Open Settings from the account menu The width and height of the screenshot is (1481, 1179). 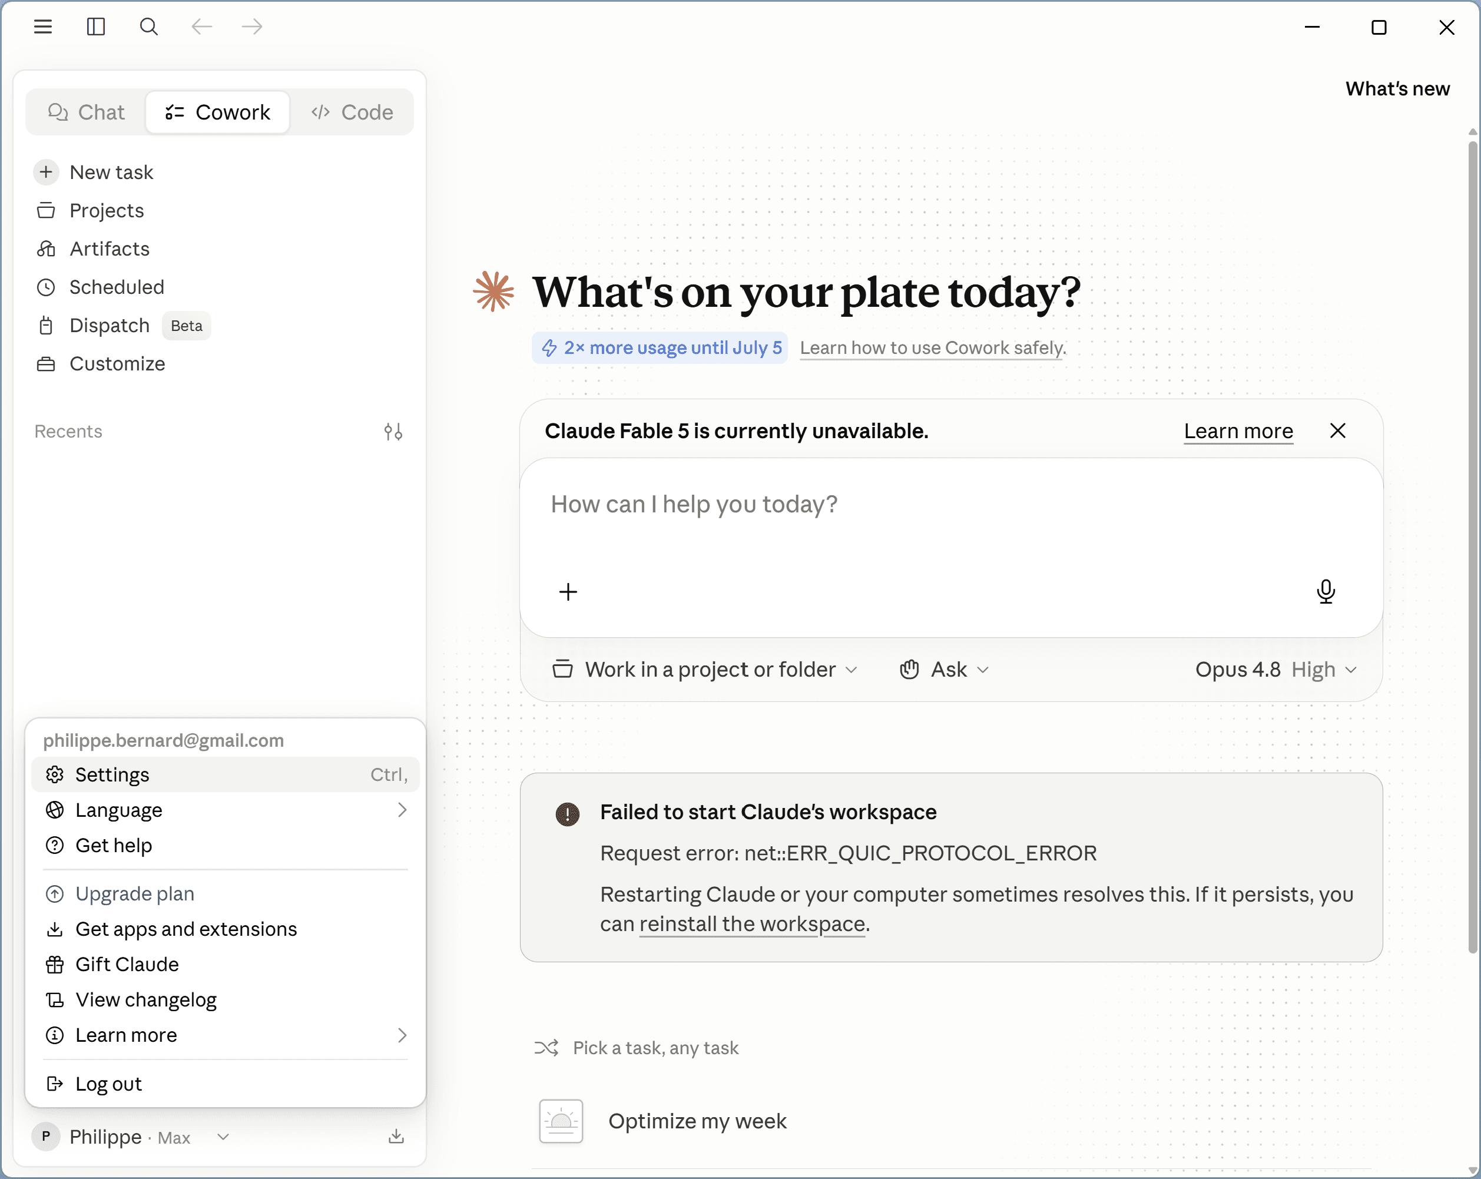tap(226, 775)
